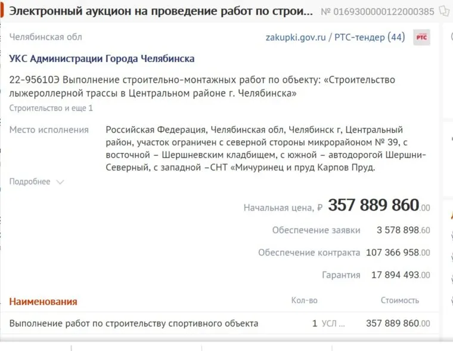This screenshot has width=453, height=351.
Task: Click the Стоимость column header
Action: click(400, 300)
